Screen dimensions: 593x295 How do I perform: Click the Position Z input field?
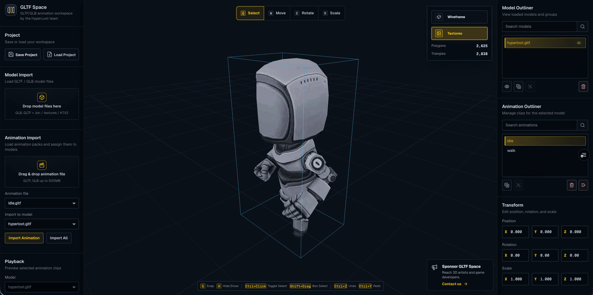pyautogui.click(x=574, y=232)
